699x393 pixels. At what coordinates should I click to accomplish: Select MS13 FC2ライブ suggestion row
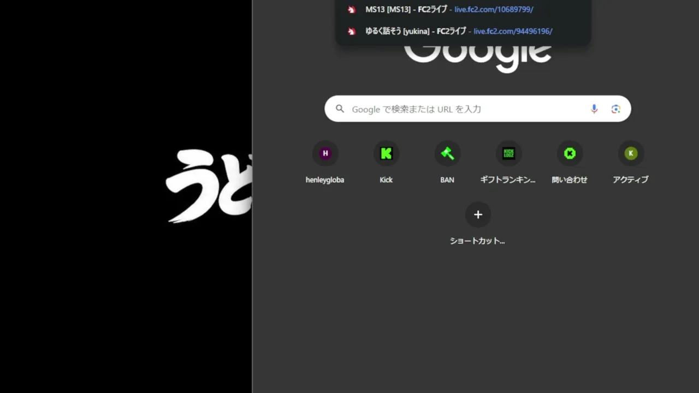(x=463, y=9)
